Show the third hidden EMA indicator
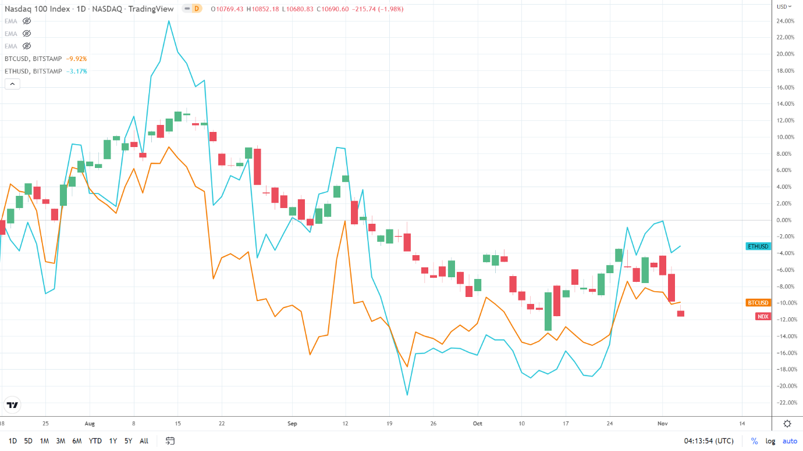Image resolution: width=803 pixels, height=451 pixels. (26, 46)
